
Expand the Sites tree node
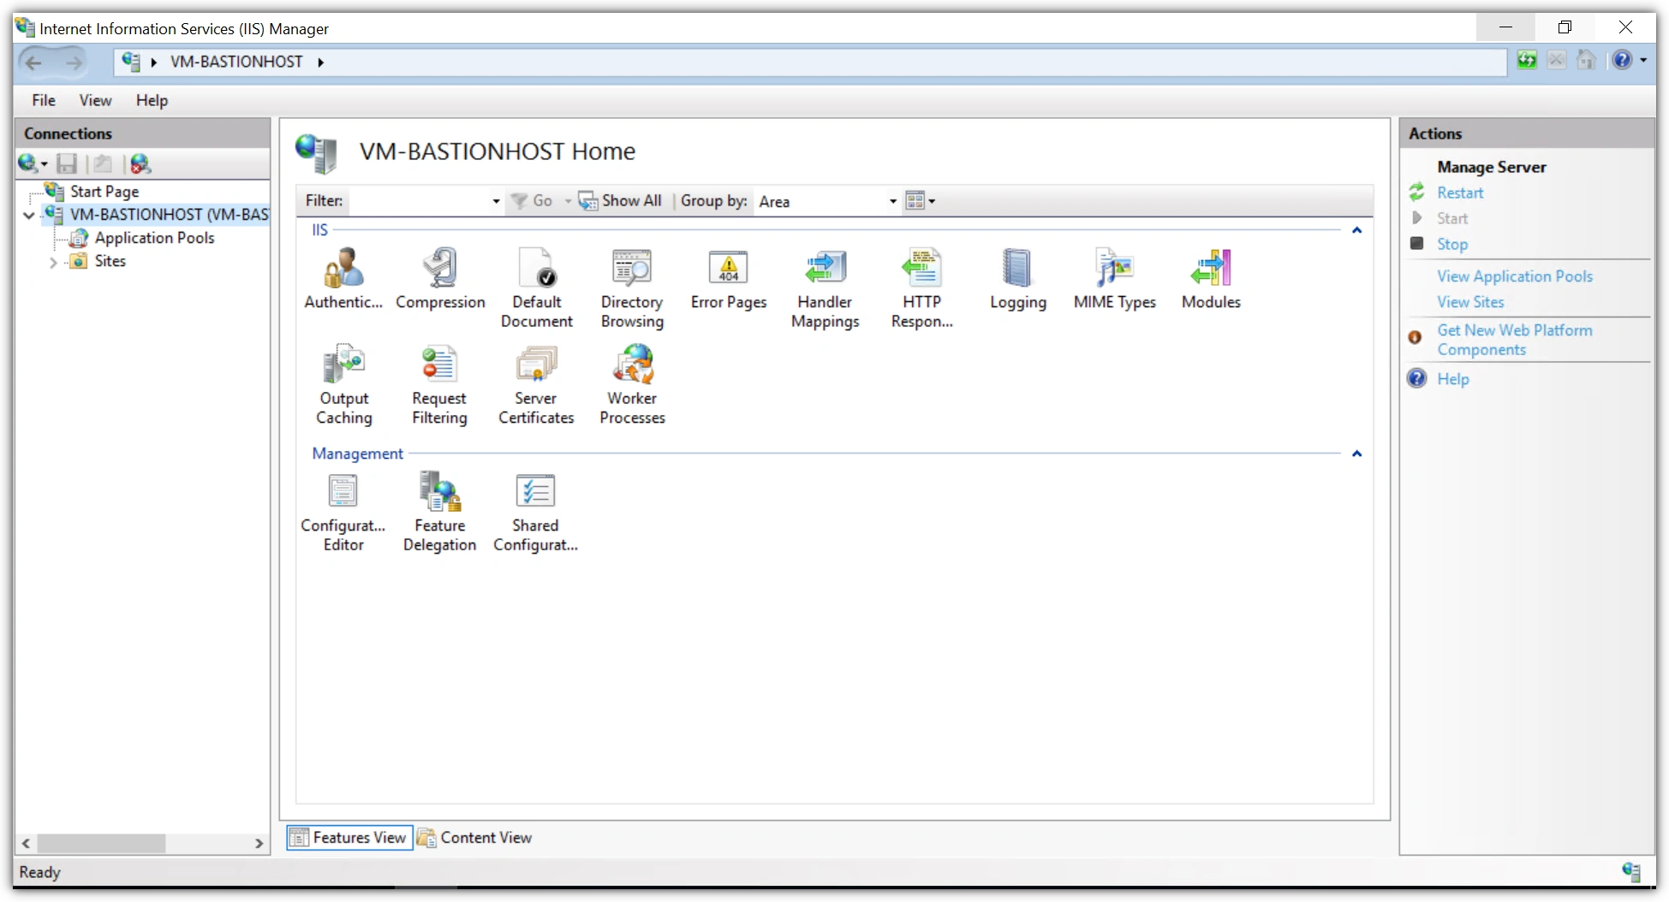(x=53, y=263)
